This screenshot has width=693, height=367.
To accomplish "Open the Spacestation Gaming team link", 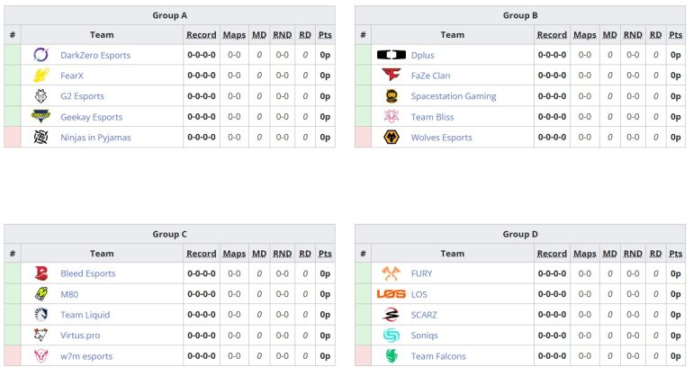I will 453,96.
